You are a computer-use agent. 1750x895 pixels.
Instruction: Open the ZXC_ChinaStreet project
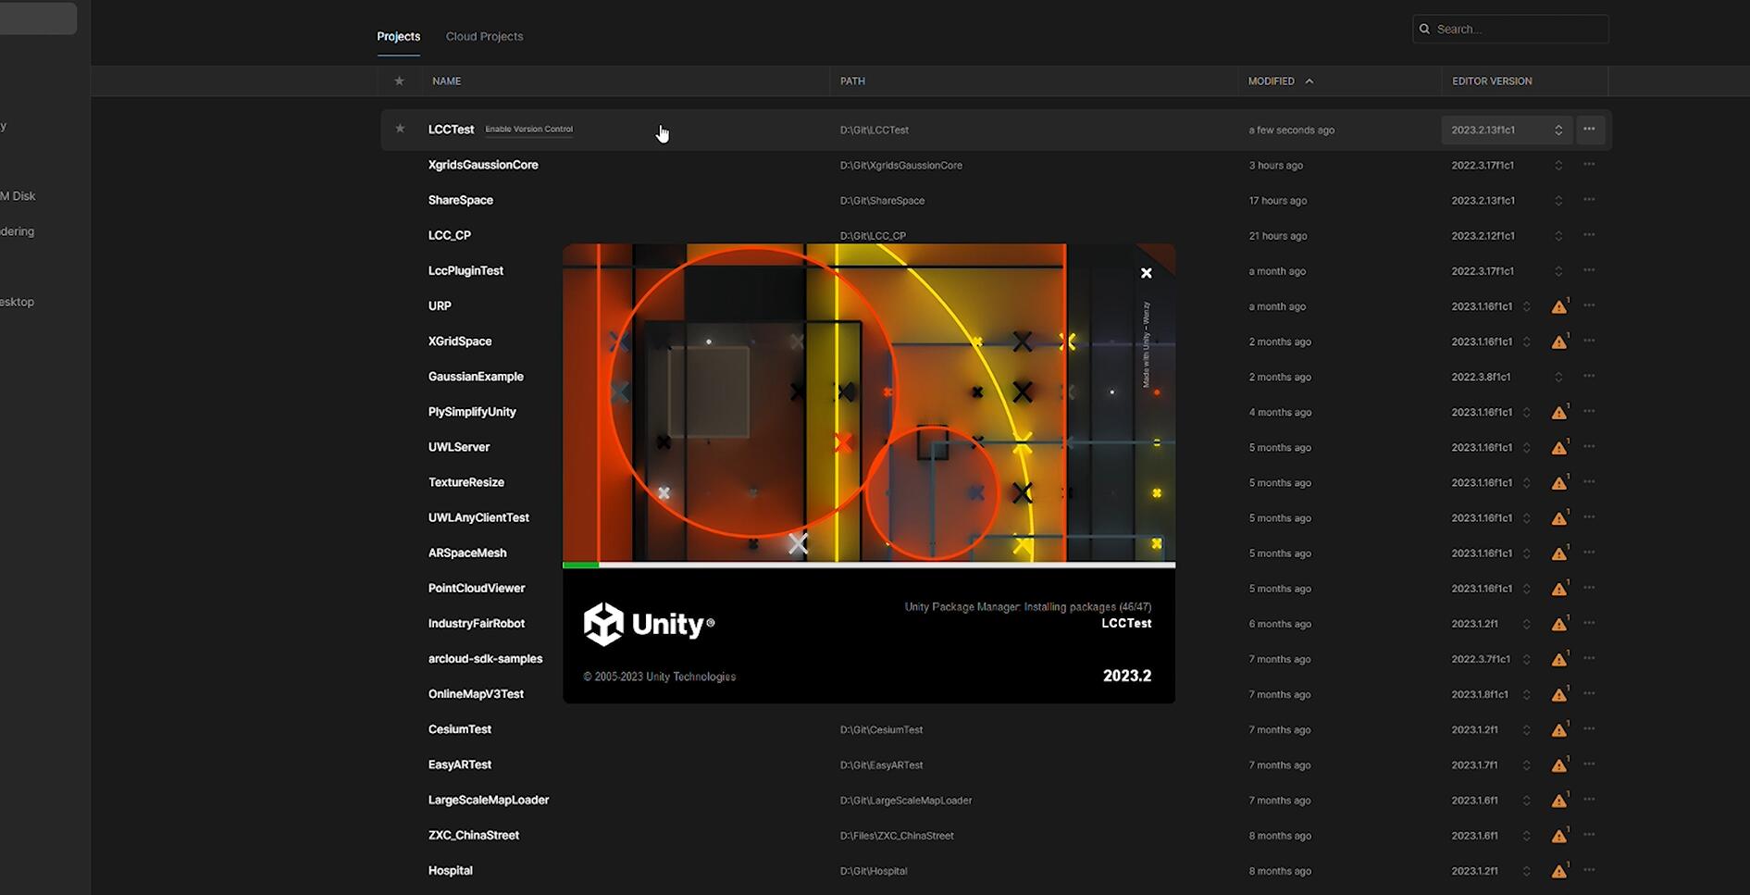click(x=473, y=835)
